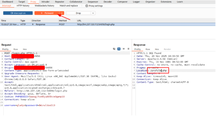Image resolution: width=216 pixels, height=123 pixels.
Task: Open the WebSockets history tab
Action: [x=44, y=6]
